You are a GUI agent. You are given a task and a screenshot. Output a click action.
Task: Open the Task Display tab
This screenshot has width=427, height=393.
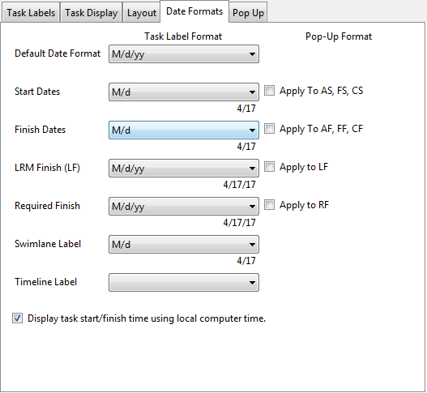[91, 13]
